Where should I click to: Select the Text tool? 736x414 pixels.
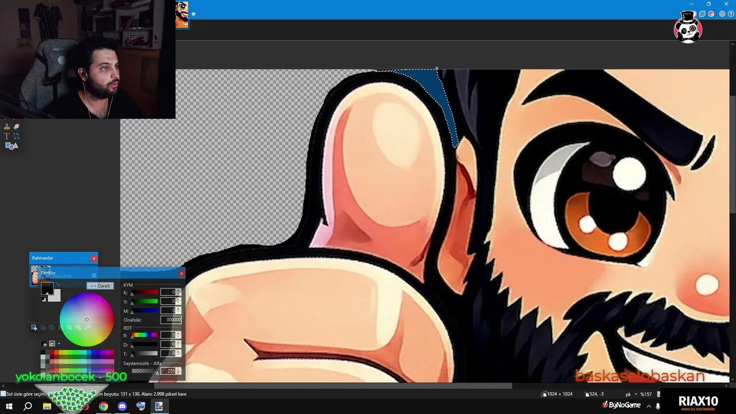click(x=7, y=136)
